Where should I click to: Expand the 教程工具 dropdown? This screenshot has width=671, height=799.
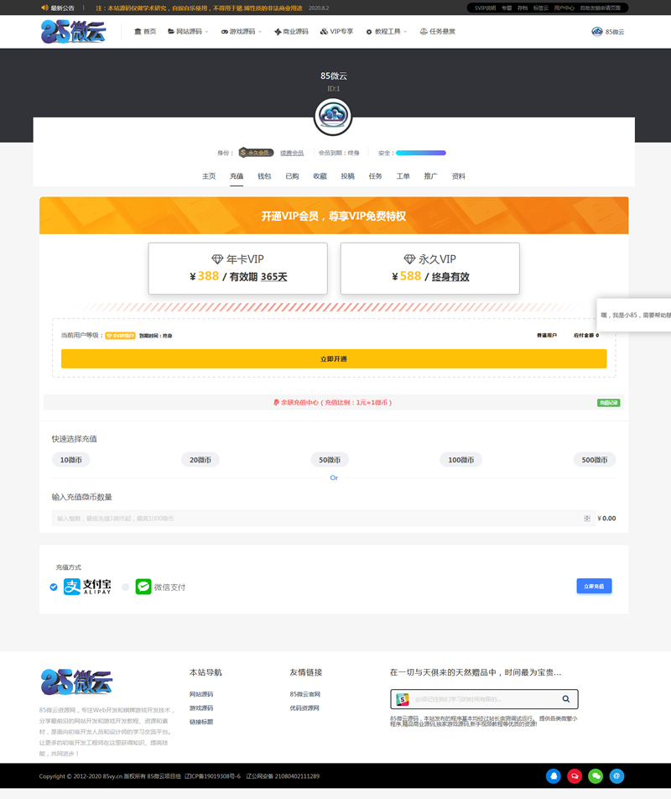[x=390, y=31]
